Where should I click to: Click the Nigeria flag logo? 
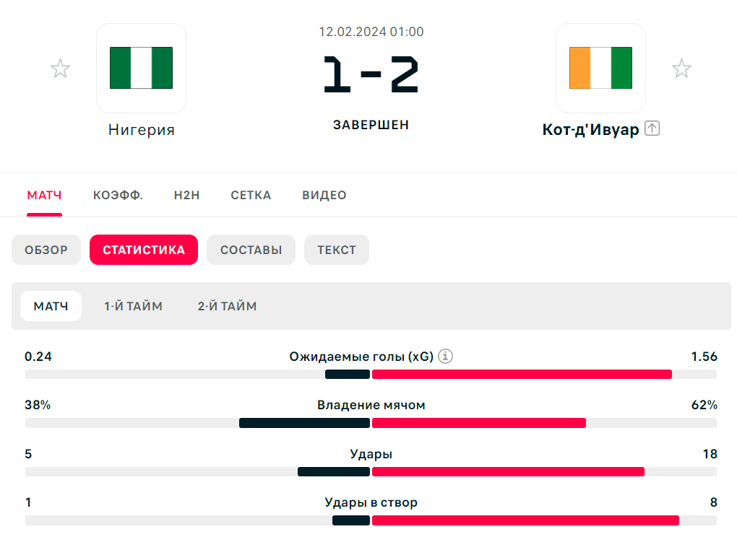click(141, 68)
